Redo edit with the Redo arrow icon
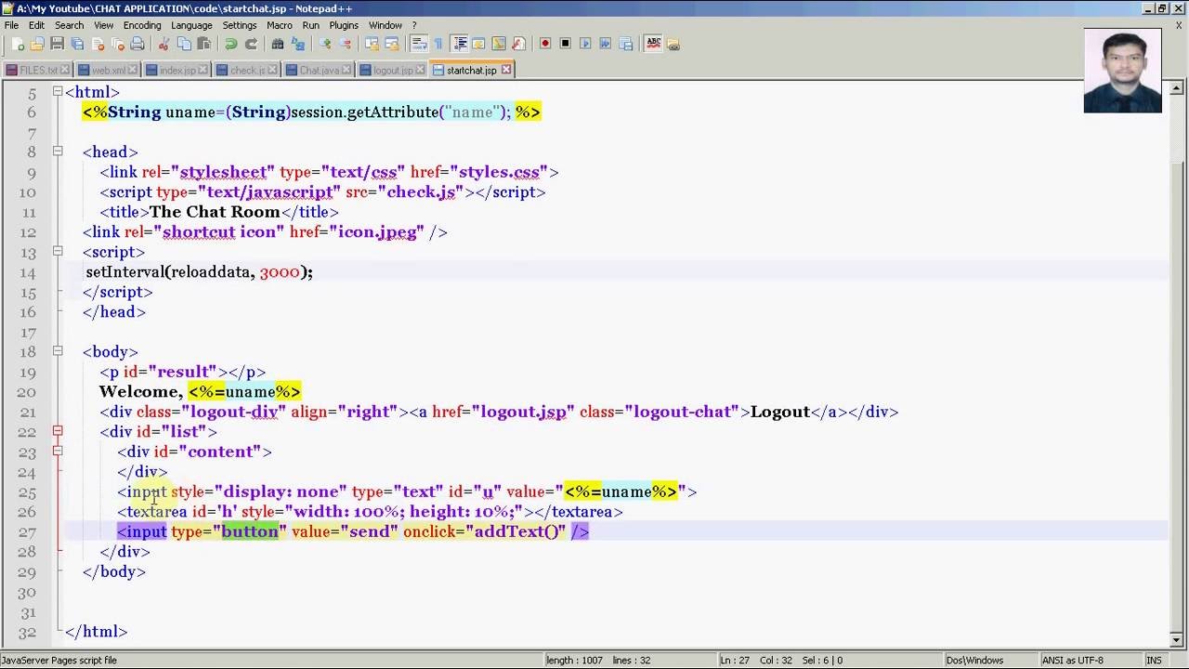1189x669 pixels. [x=251, y=44]
